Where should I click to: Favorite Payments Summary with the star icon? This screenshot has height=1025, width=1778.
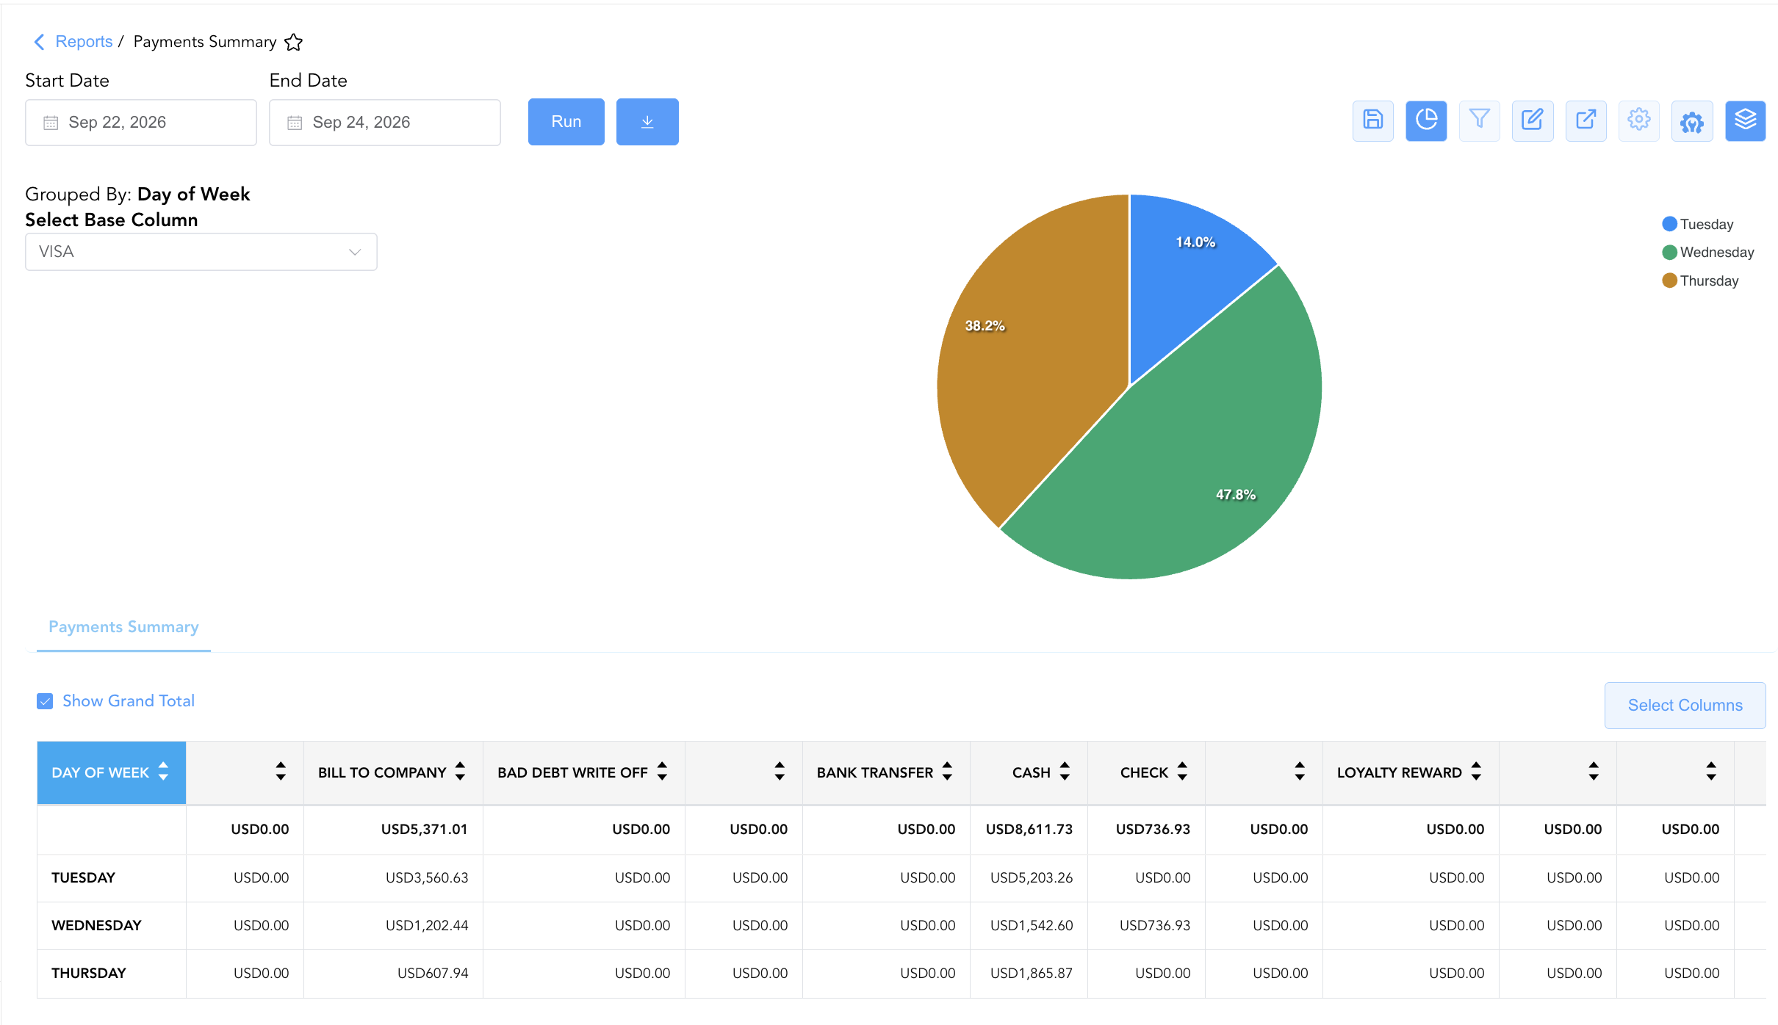click(293, 43)
